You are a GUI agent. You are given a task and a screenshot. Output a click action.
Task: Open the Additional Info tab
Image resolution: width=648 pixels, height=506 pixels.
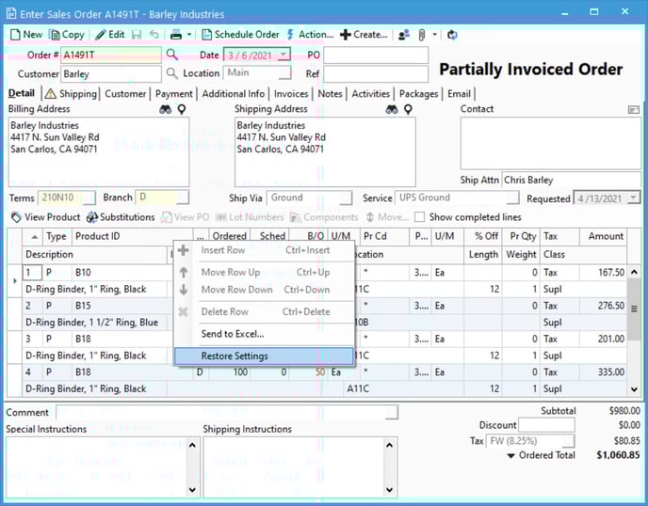[233, 94]
